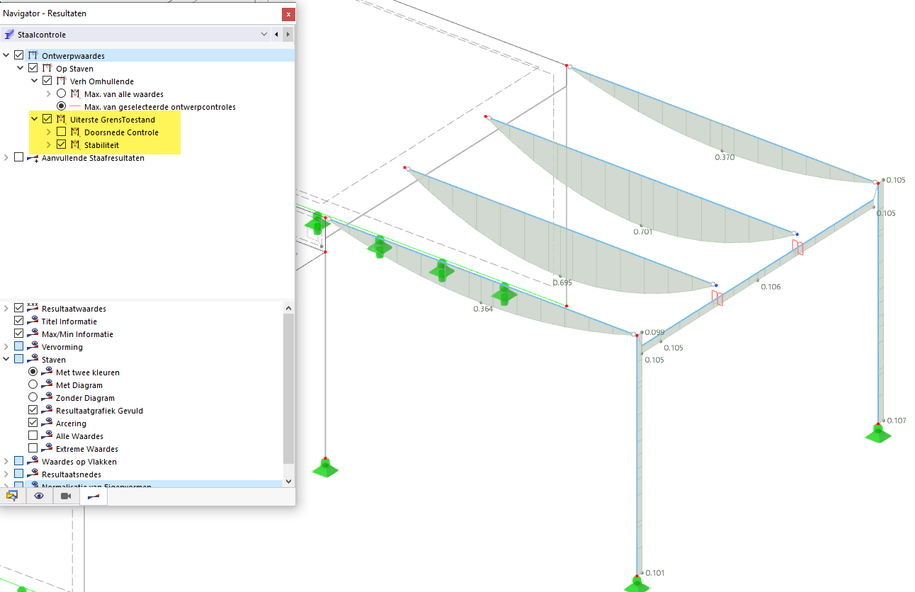Switch to the camera Views navigator tab

point(66,496)
